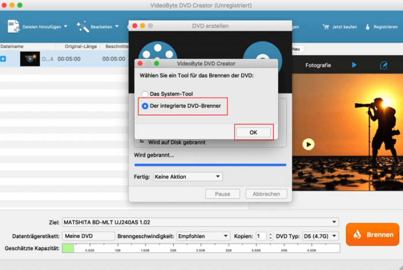Click the Dateien hinzufügen file icon
This screenshot has height=270, width=403.
(x=14, y=26)
